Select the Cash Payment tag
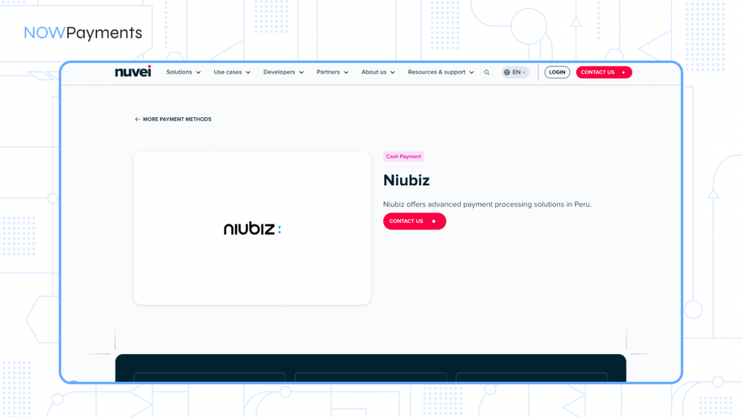 pyautogui.click(x=403, y=156)
